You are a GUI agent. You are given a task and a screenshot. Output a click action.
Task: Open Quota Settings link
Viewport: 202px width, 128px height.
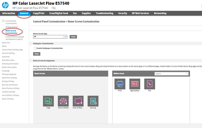pyautogui.click(x=8, y=99)
